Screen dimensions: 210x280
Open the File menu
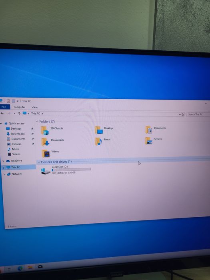(x=4, y=107)
